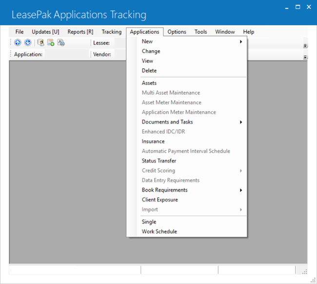The width and height of the screenshot is (317, 284).
Task: Click the Application input field
Action: (67, 54)
